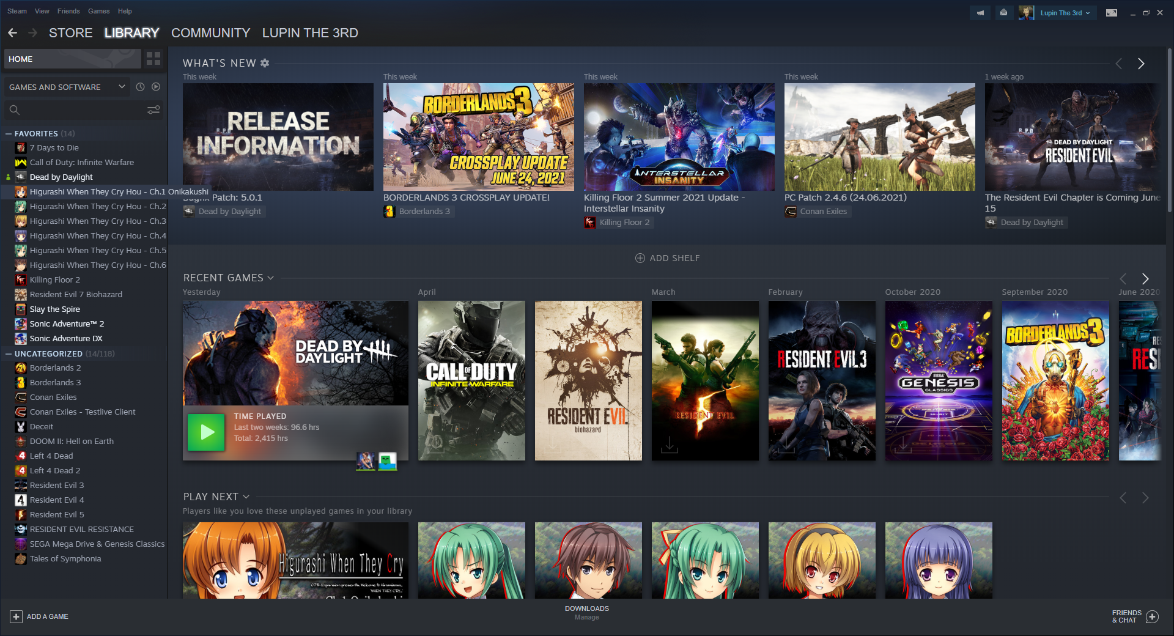Click the back navigation arrow
This screenshot has height=636, width=1174.
(12, 33)
